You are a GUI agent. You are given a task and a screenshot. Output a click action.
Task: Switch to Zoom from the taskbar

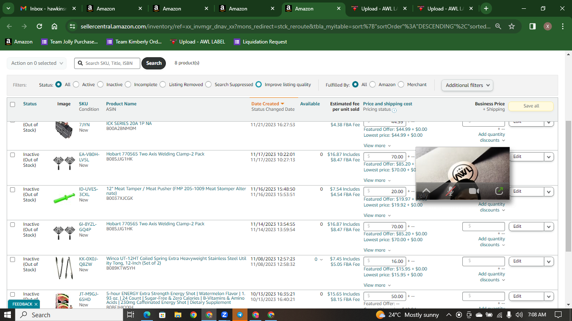224,315
